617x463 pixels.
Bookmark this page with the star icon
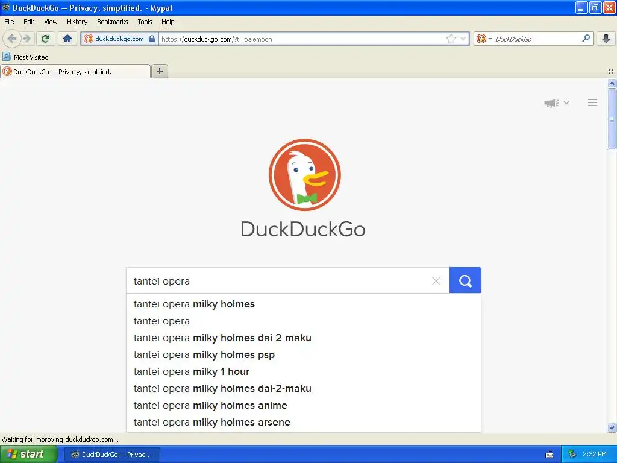point(451,39)
